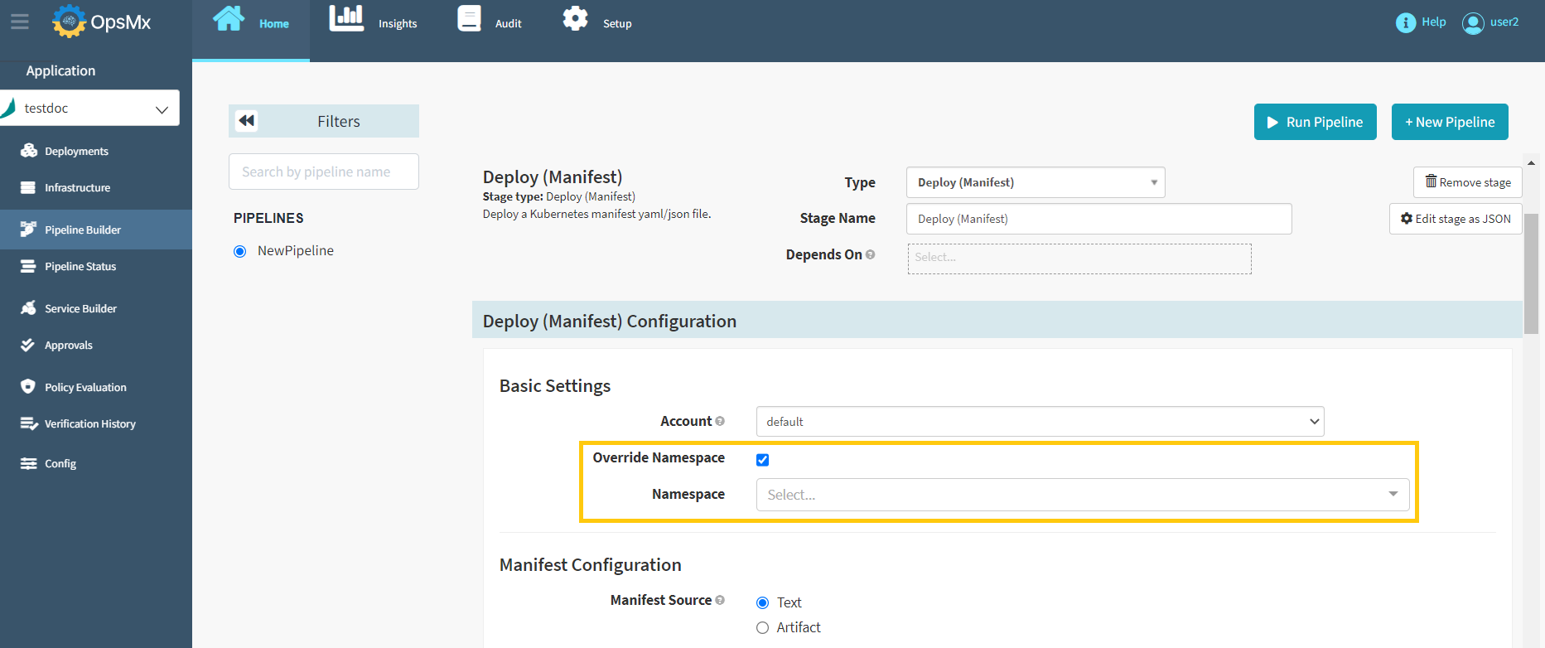The height and width of the screenshot is (648, 1545).
Task: Expand the stage Type dropdown
Action: (1036, 182)
